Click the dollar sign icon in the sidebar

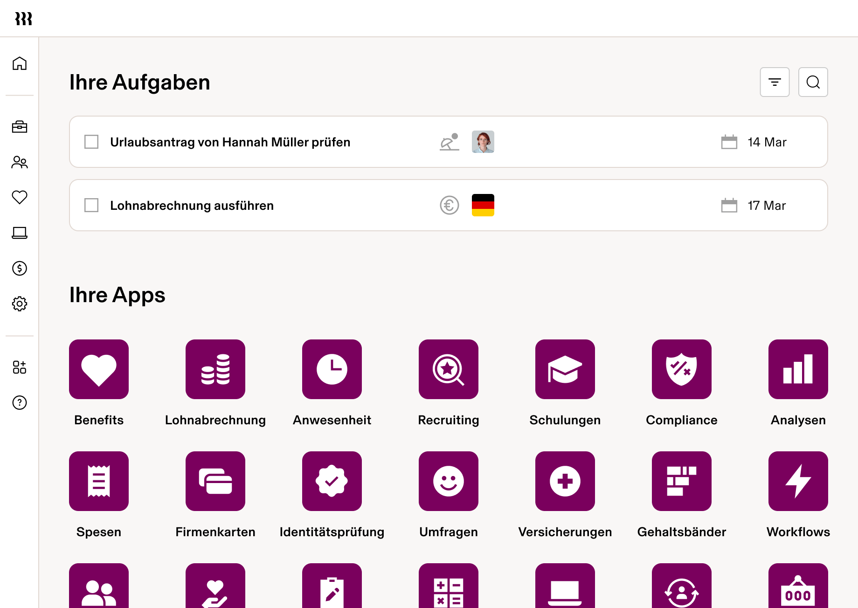(20, 268)
